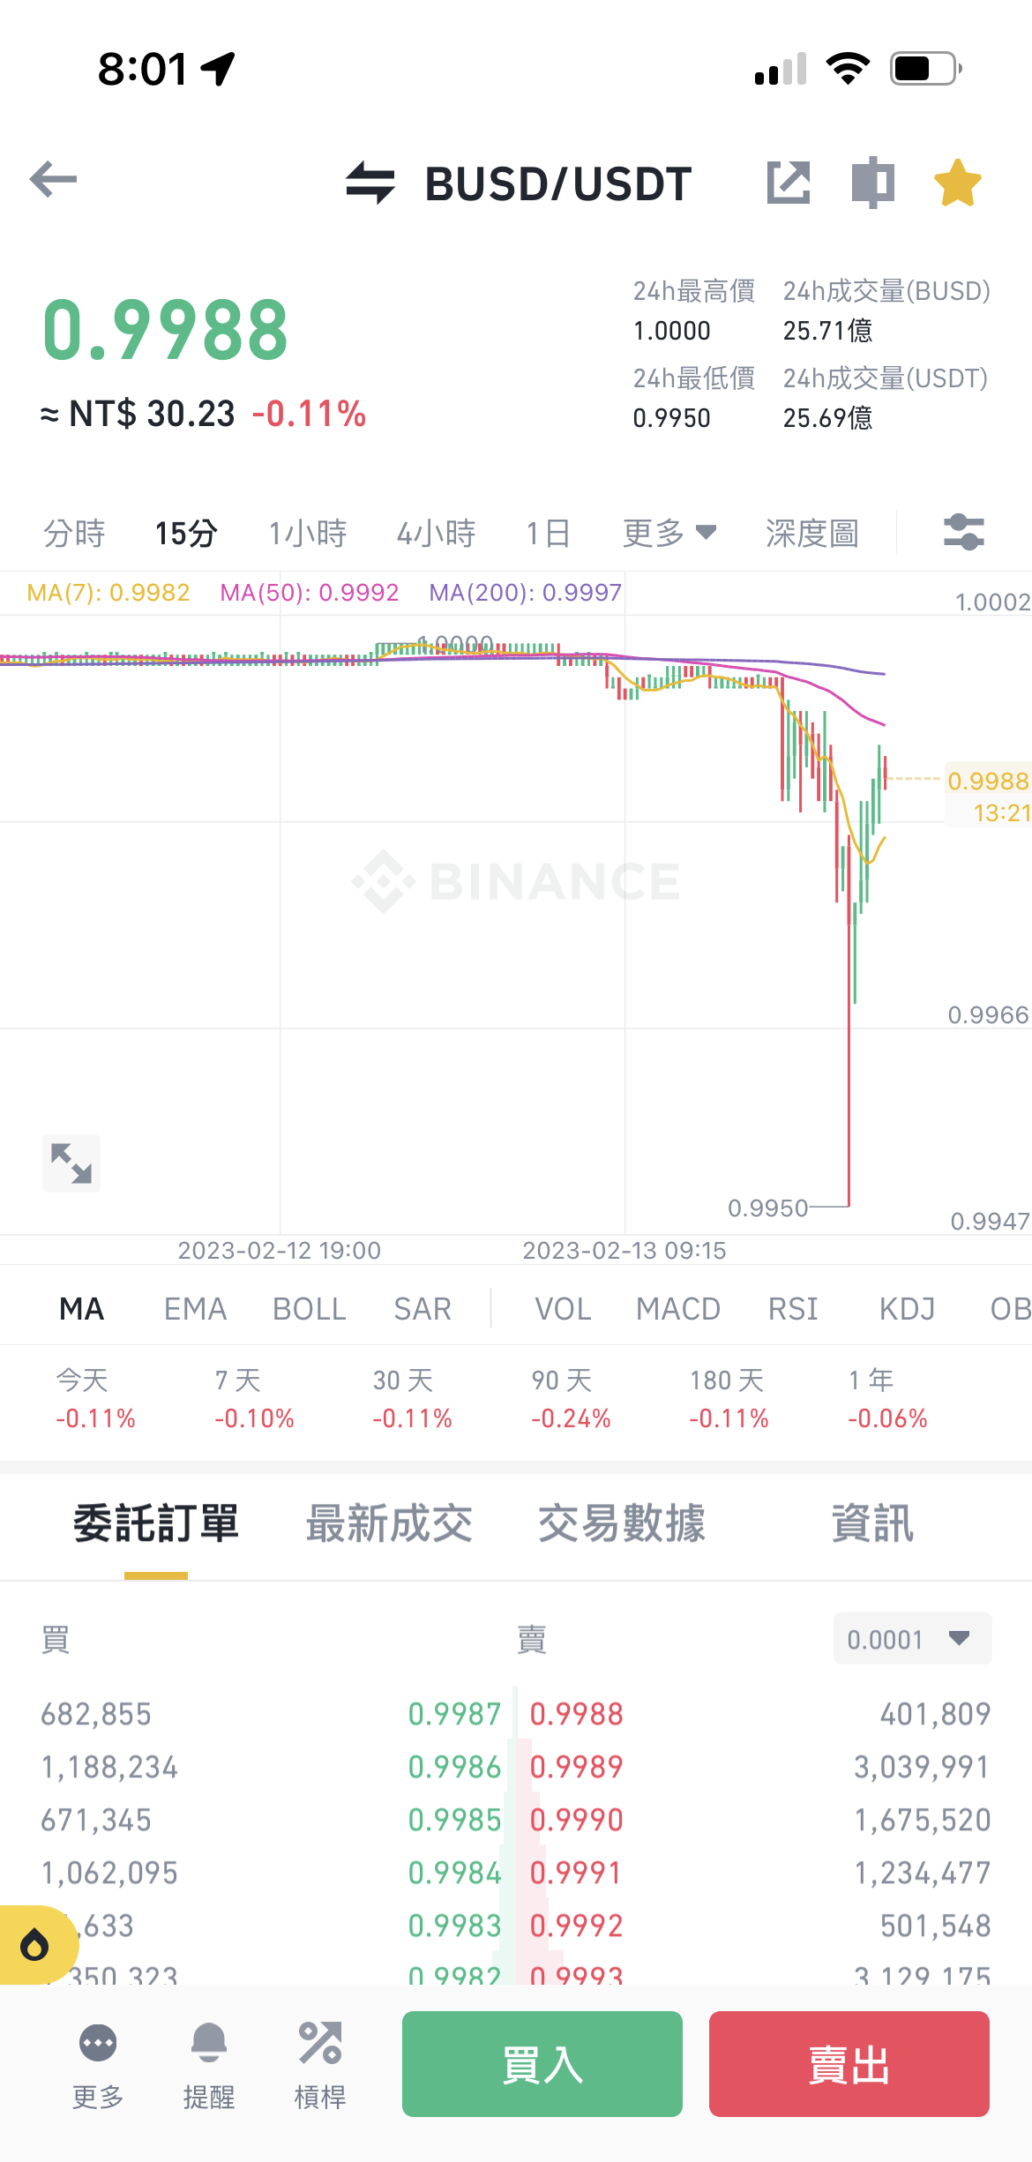Image resolution: width=1032 pixels, height=2162 pixels.
Task: Tap the swap pair arrows icon
Action: 370,183
